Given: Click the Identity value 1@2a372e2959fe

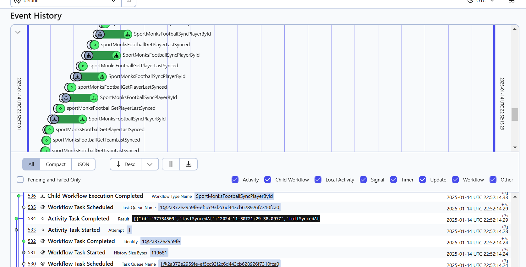Looking at the screenshot, I should [161, 241].
